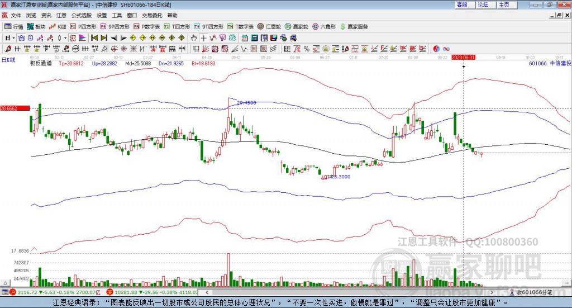Click the blue infinity loop icon
The width and height of the screenshot is (572, 308).
click(446, 49)
